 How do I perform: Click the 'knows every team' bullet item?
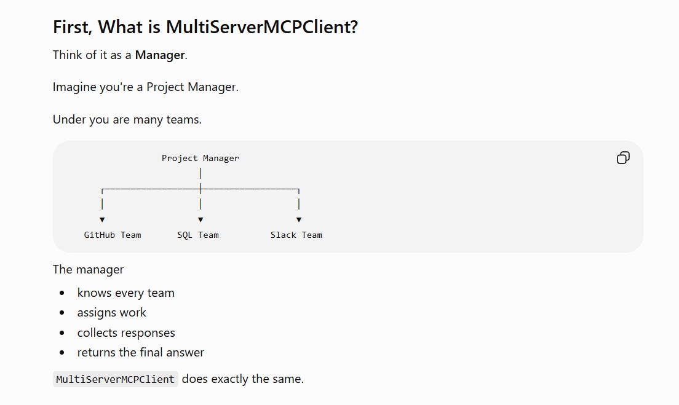(125, 293)
